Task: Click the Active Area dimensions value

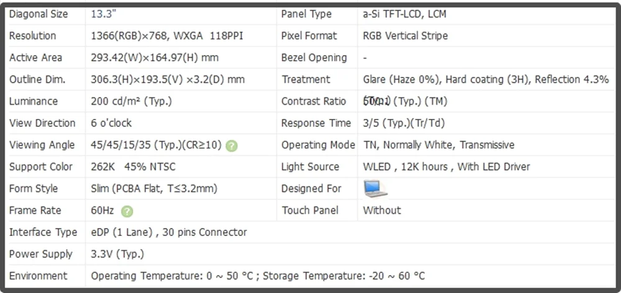Action: click(x=155, y=58)
